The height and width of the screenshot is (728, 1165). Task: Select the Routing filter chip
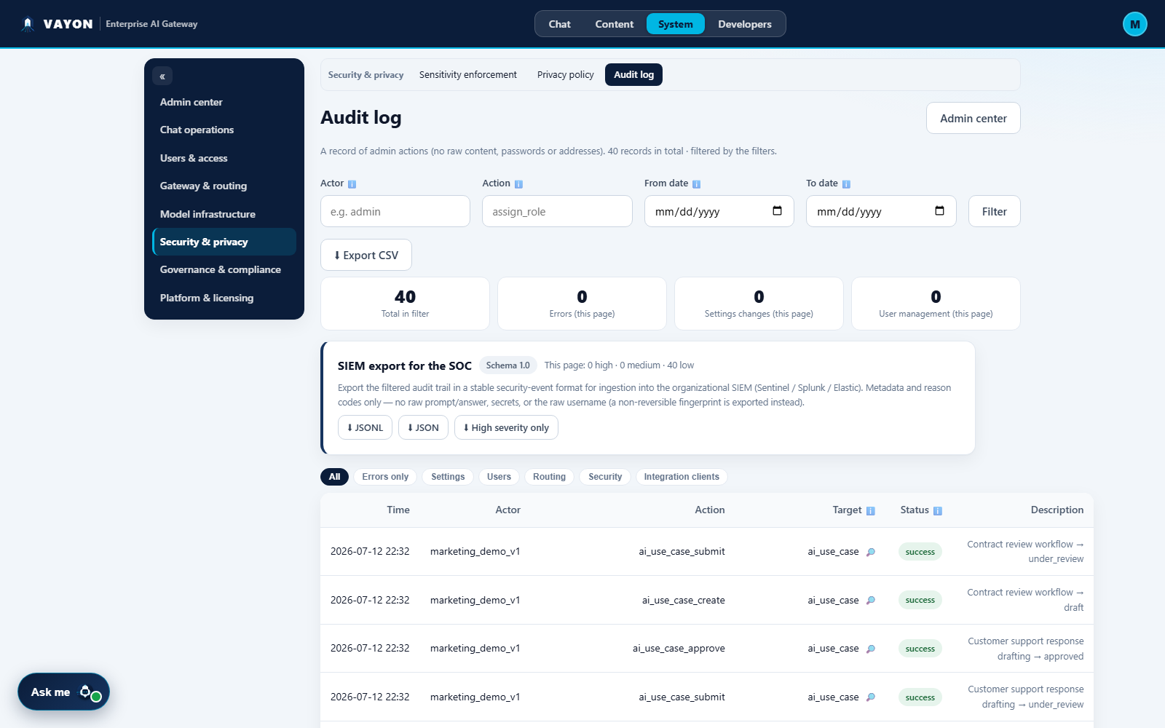point(549,477)
